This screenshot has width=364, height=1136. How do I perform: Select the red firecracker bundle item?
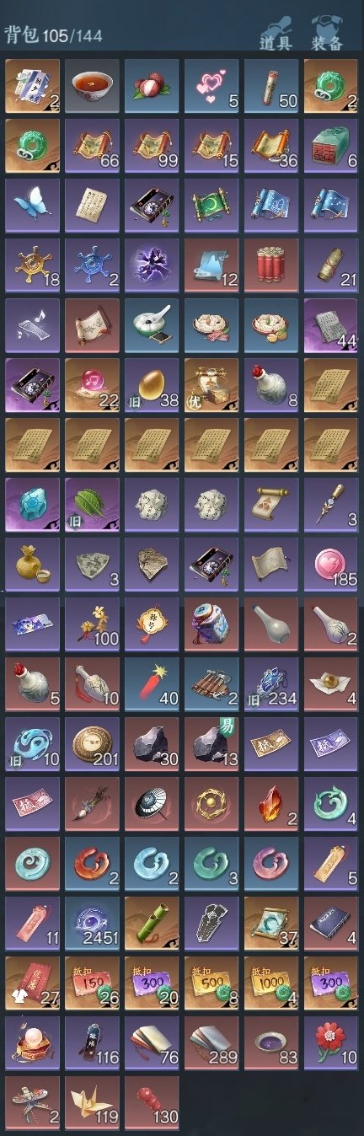[x=271, y=265]
